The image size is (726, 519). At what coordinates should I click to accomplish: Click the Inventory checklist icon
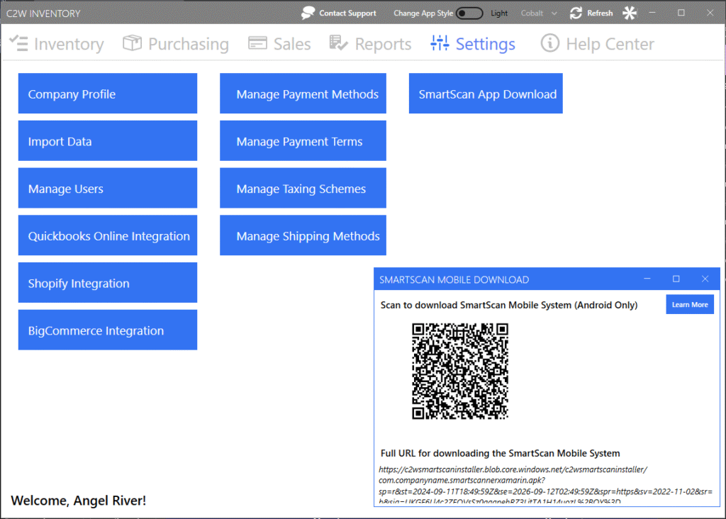(19, 43)
